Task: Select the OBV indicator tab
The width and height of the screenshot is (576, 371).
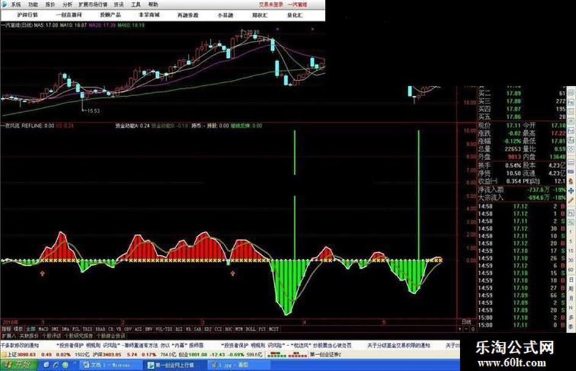Action: [127, 329]
